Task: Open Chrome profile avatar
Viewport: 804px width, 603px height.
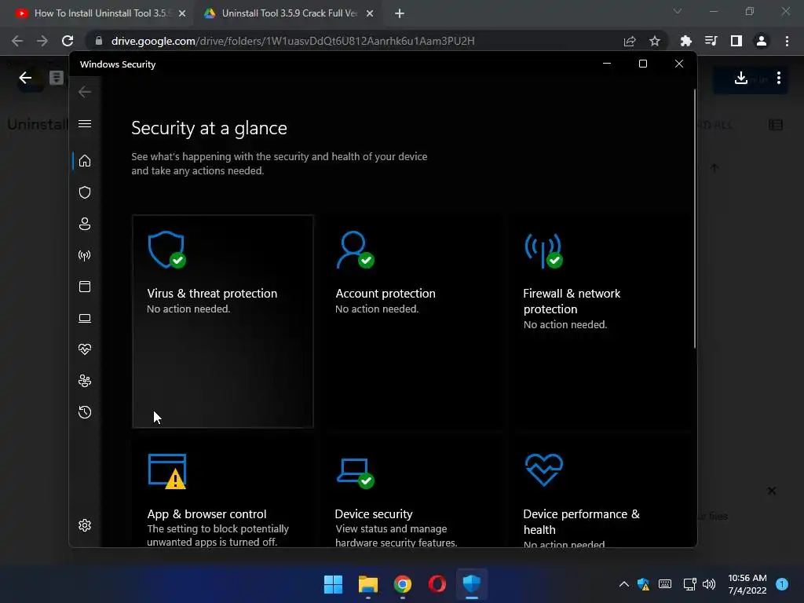Action: tap(762, 41)
